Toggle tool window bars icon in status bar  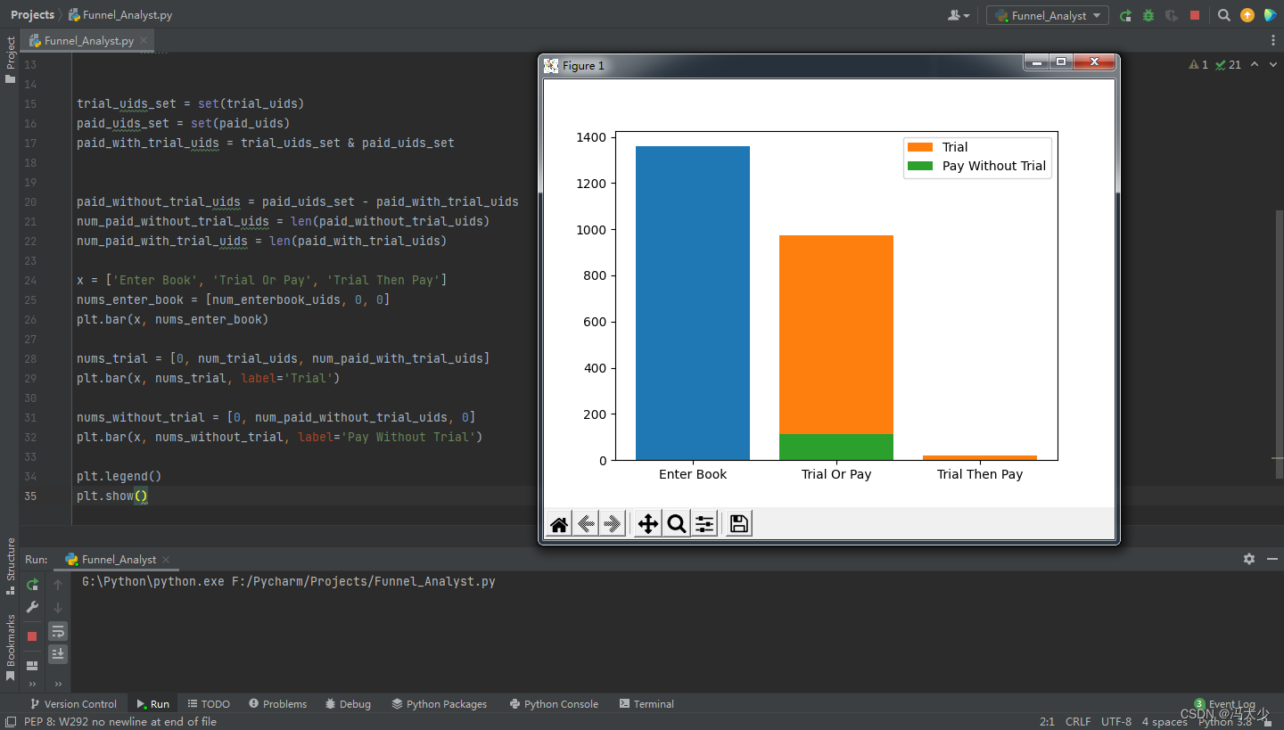[x=10, y=722]
